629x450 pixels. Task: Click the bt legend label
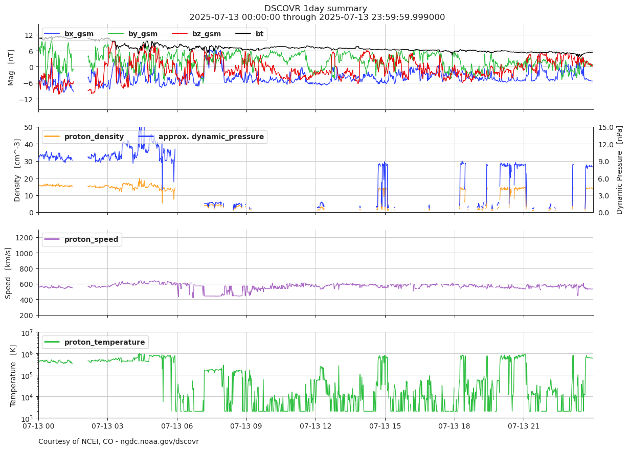pyautogui.click(x=260, y=34)
